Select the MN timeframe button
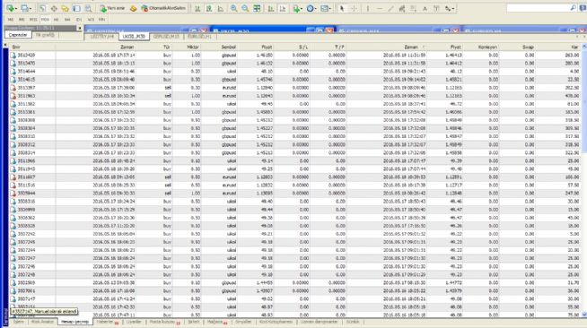This screenshot has width=587, height=328. pos(101,20)
